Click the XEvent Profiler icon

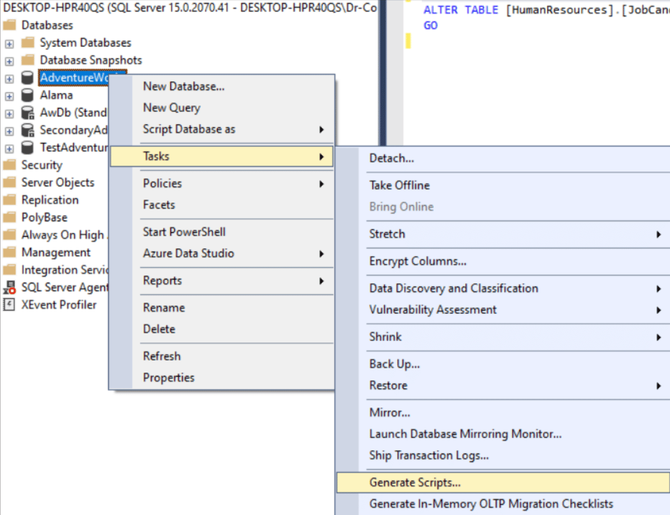(9, 304)
